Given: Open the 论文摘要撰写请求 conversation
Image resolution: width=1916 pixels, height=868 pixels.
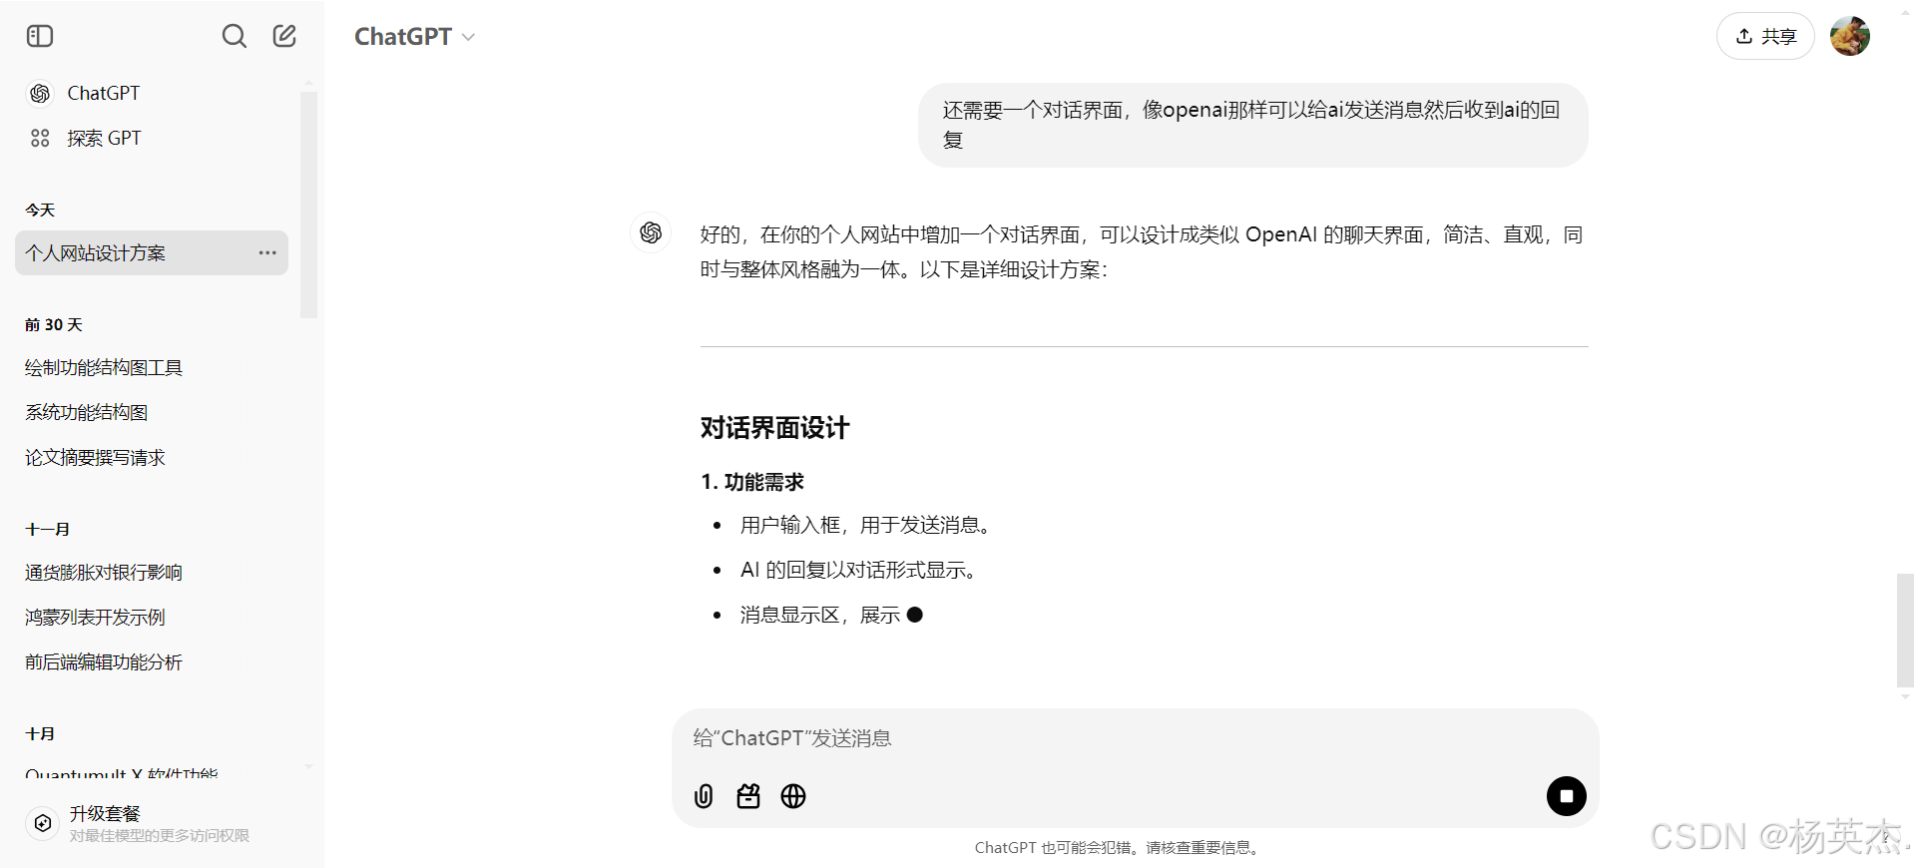Looking at the screenshot, I should [95, 457].
